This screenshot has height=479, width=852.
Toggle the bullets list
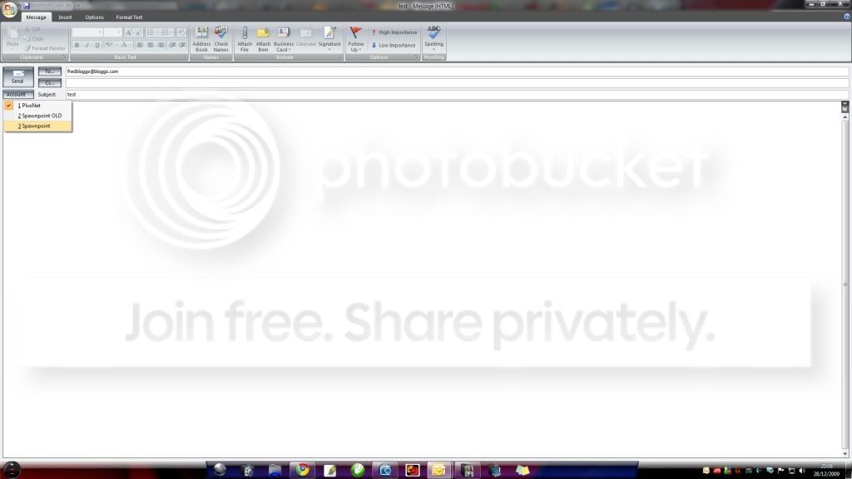click(151, 32)
